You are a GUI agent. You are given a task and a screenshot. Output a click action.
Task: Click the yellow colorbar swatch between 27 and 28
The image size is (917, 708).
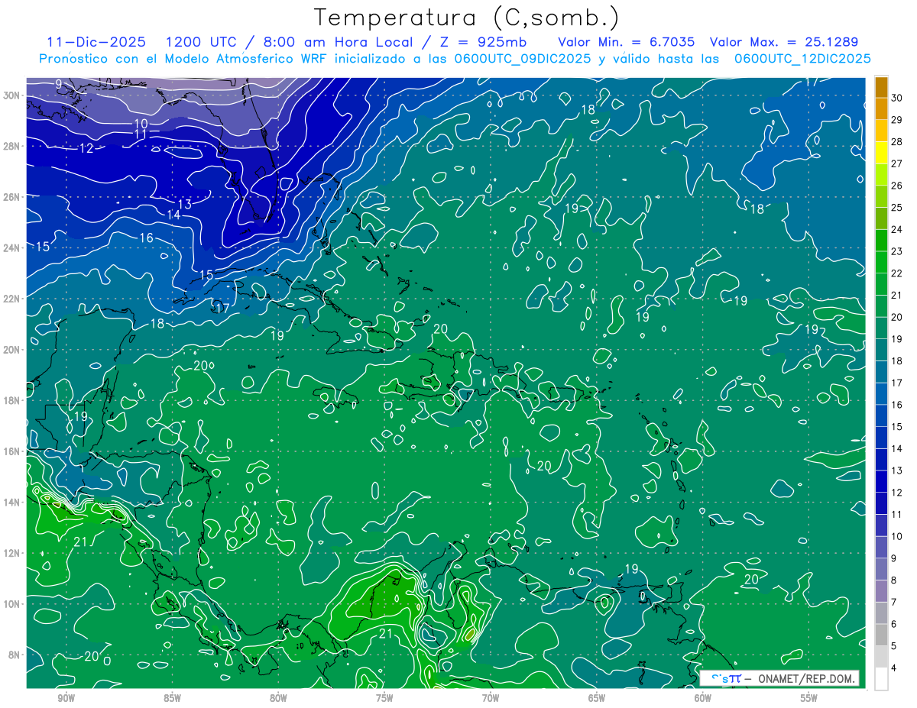pos(881,153)
